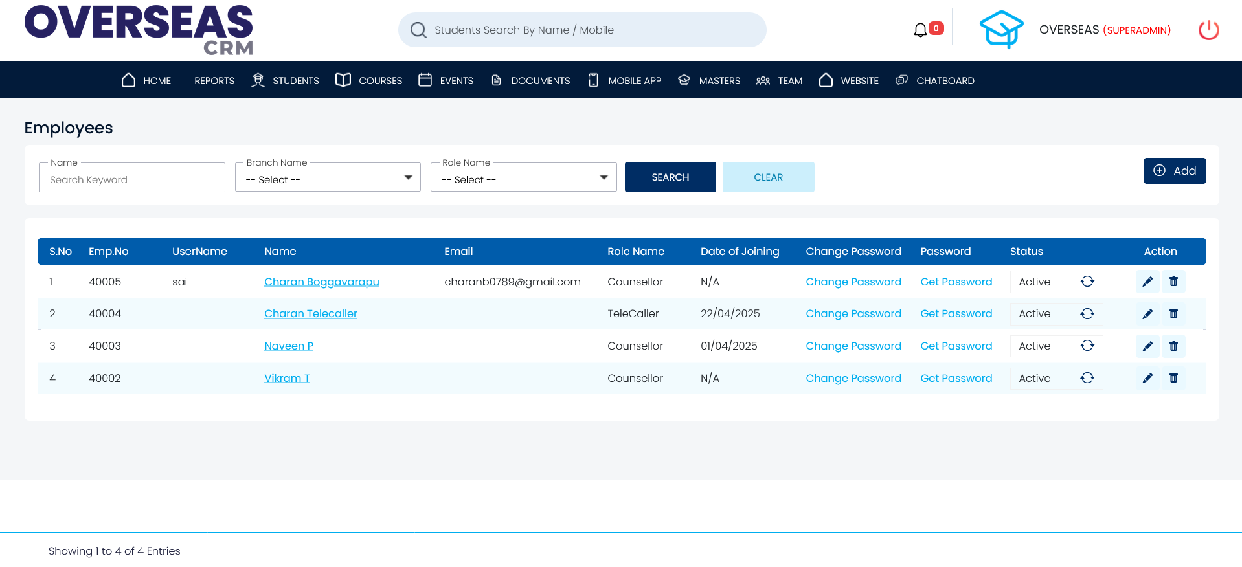Open the REPORTS menu item
1242x567 pixels.
click(214, 81)
